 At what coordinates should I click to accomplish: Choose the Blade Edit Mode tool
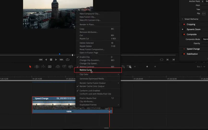pos(50,67)
